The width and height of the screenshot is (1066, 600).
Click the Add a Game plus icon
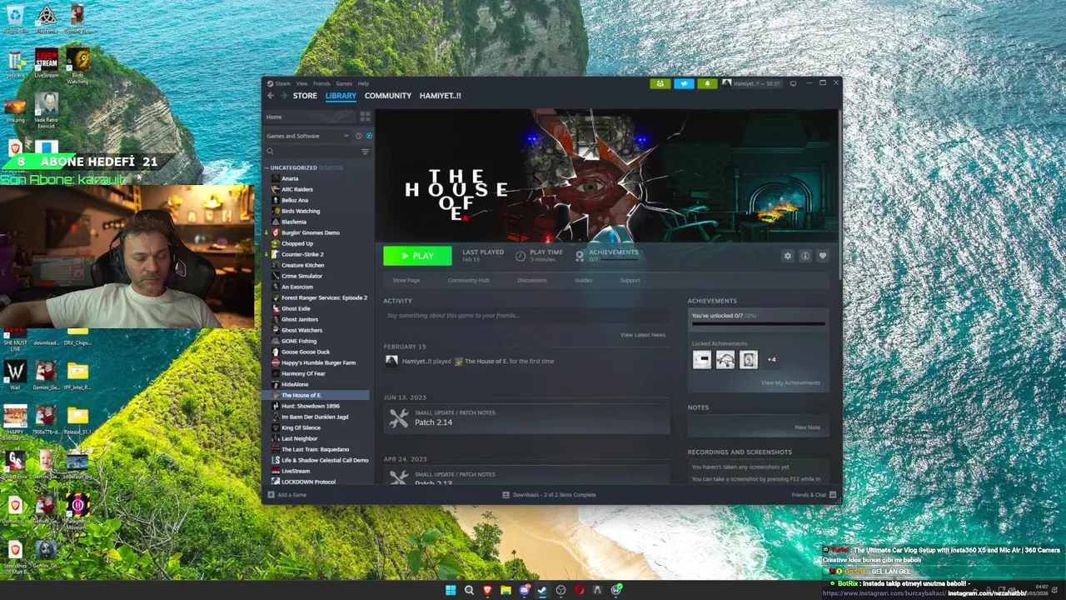point(271,495)
